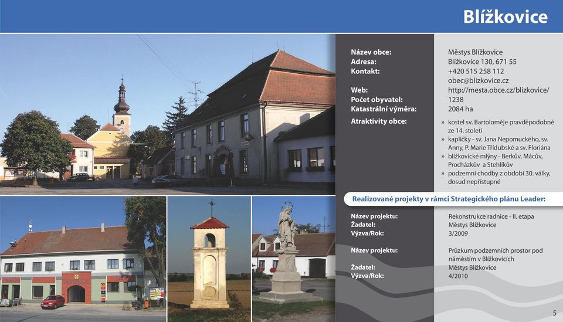563x322 pixels.
Task: Select the 'kostel sv. Bartoloměje' attraction line
Action: coord(501,122)
